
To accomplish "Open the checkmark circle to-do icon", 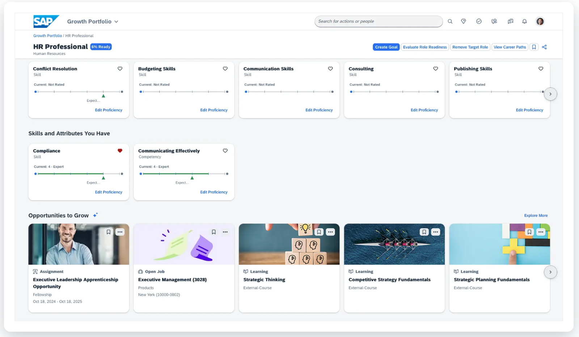I will (479, 21).
